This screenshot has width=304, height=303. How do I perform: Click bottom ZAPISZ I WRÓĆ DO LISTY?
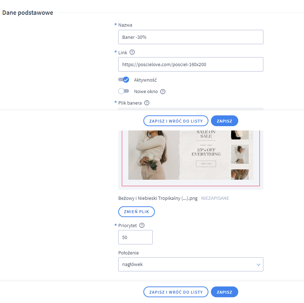[176, 292]
